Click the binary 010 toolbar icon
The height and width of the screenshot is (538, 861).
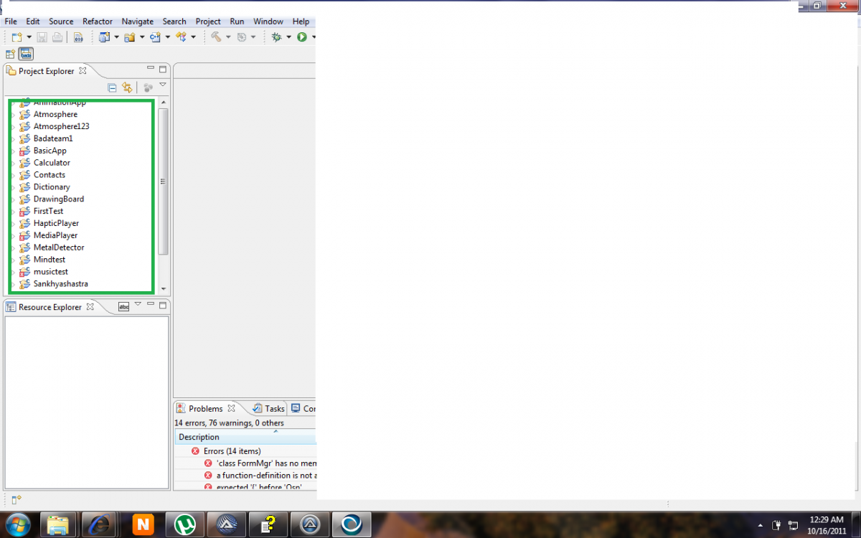78,37
